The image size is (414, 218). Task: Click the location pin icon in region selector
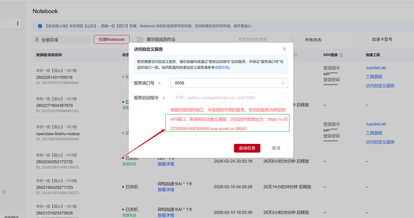(x=38, y=40)
